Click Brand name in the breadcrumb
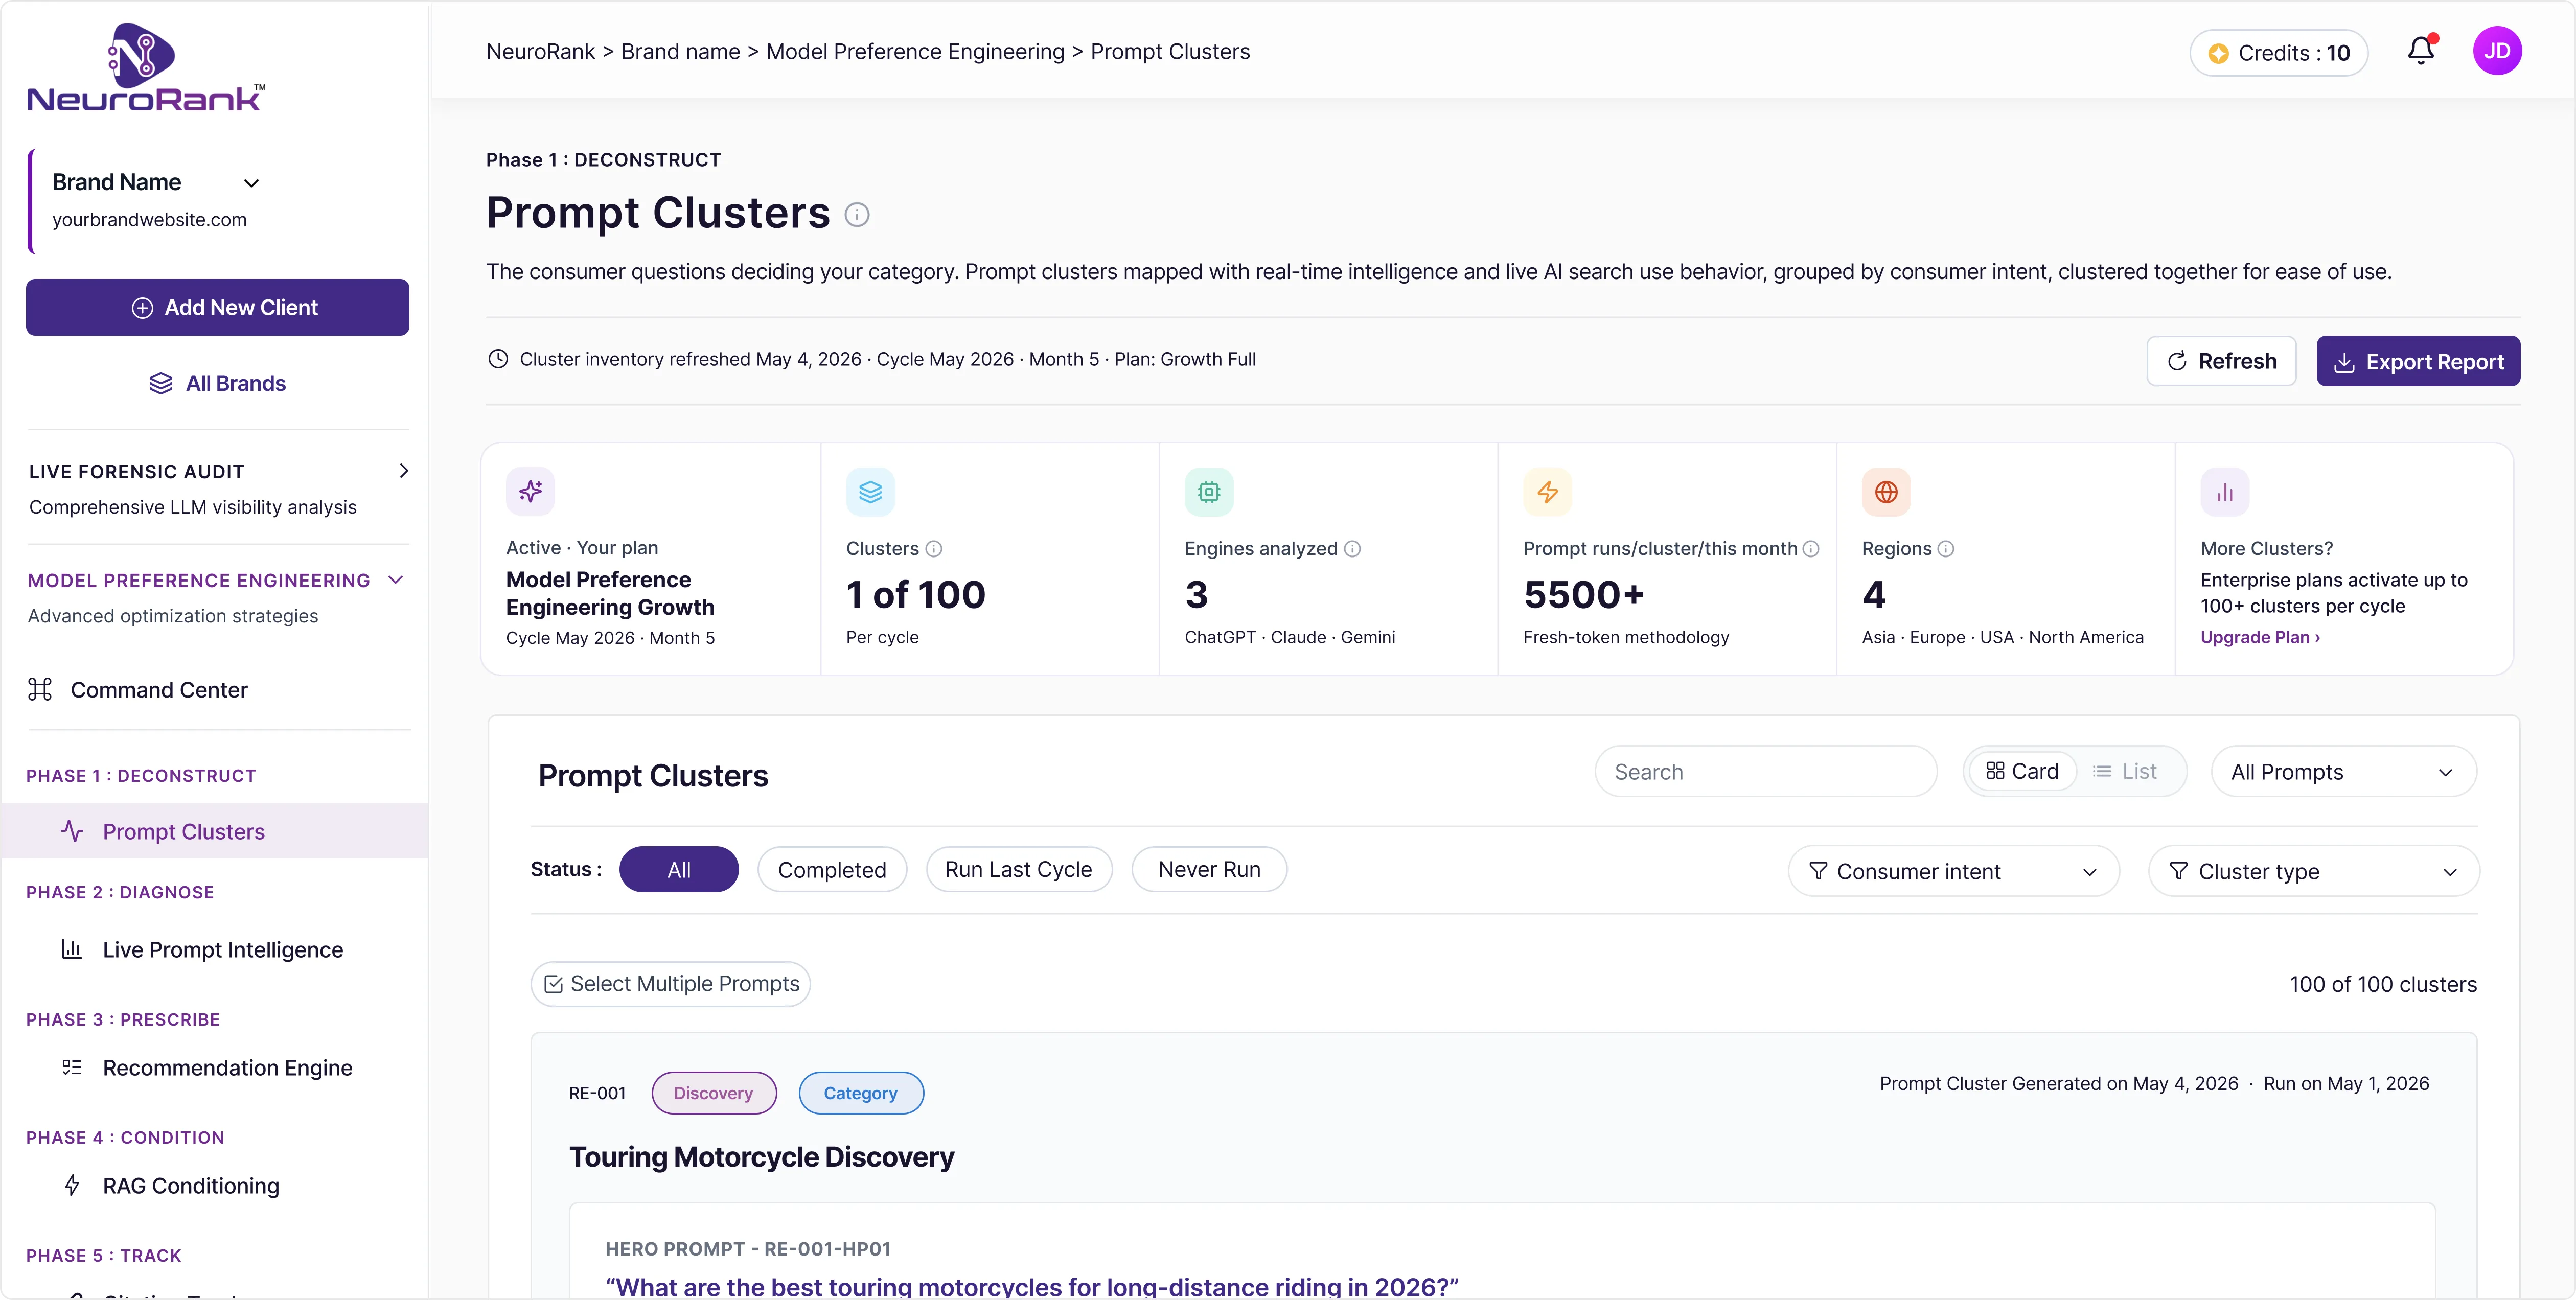This screenshot has width=2576, height=1300. (x=681, y=52)
